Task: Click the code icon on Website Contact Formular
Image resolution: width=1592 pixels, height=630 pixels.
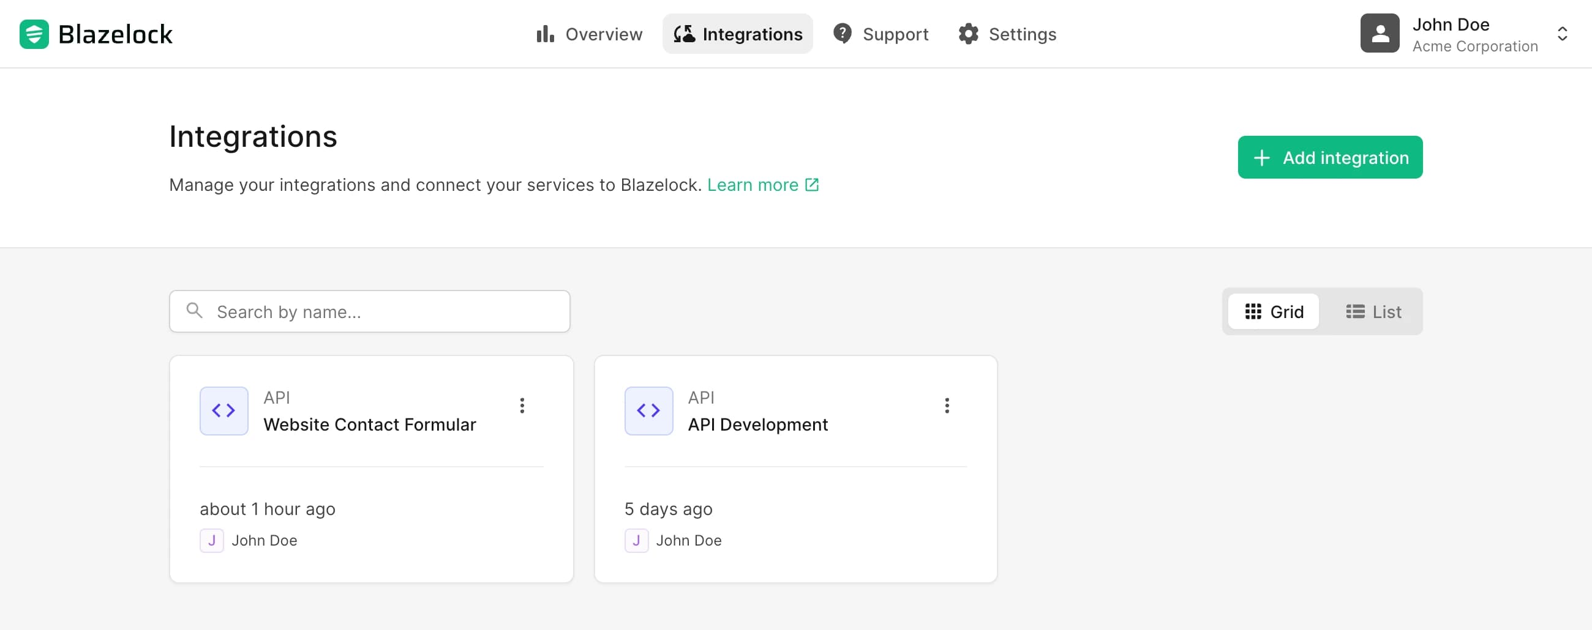Action: tap(223, 411)
